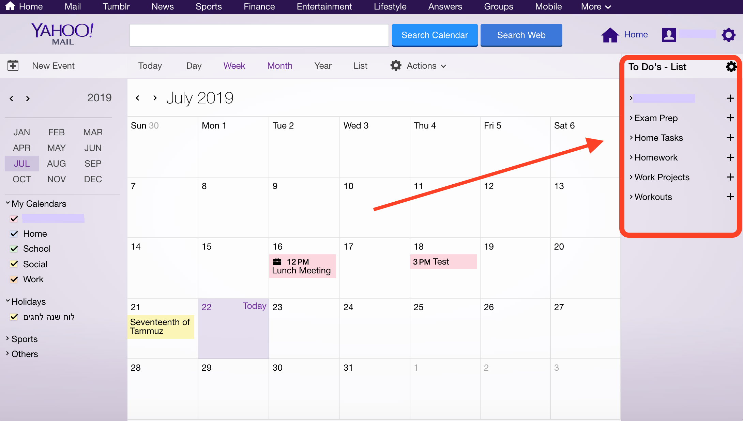This screenshot has width=743, height=421.
Task: Toggle the Work calendar checkbox
Action: 14,280
